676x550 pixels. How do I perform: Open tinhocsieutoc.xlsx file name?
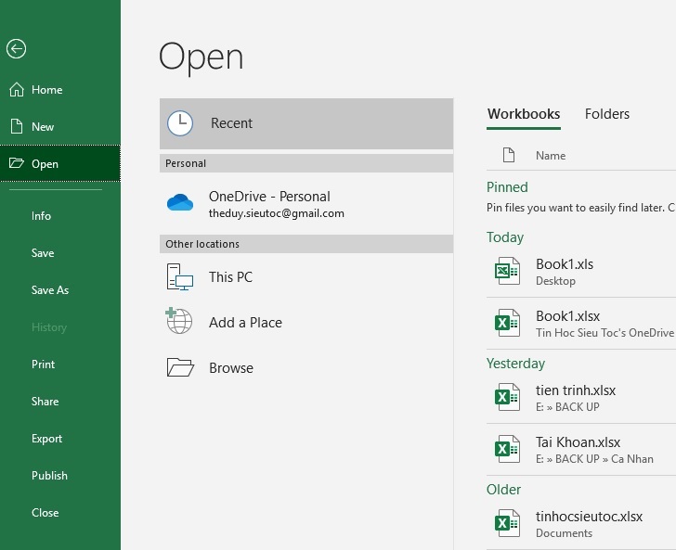click(x=589, y=517)
